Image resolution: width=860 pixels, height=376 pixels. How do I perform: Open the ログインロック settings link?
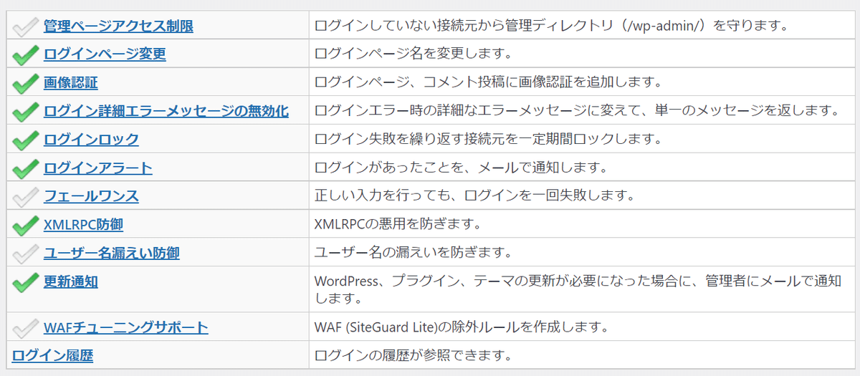pos(91,140)
